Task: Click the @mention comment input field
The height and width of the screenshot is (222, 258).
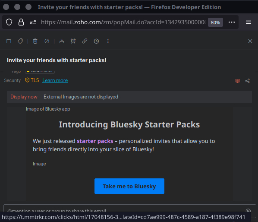Action: 125,209
